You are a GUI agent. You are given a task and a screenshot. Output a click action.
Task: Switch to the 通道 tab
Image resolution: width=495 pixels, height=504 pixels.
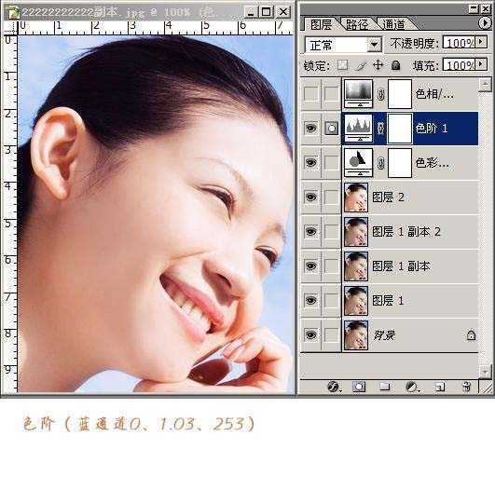point(394,24)
